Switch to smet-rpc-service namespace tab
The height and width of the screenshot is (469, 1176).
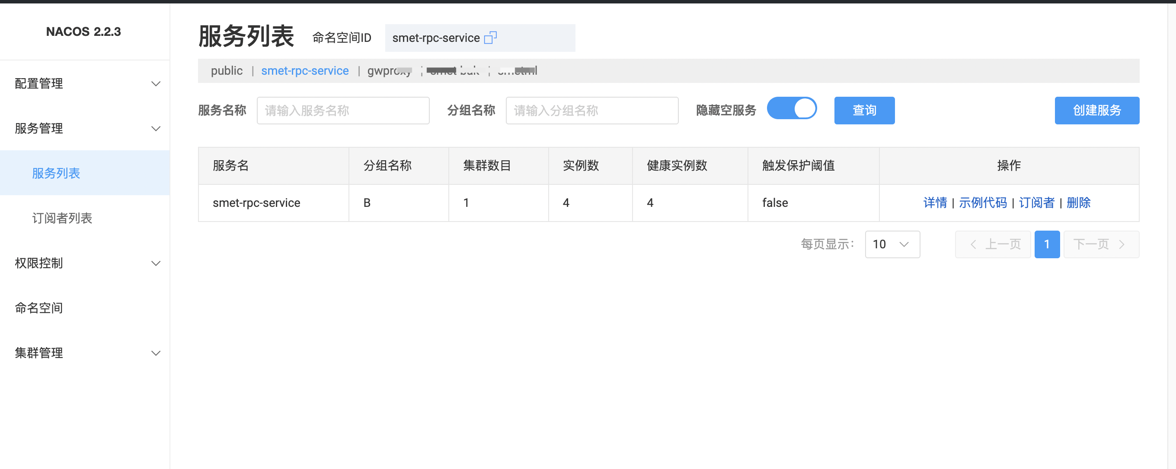(305, 71)
